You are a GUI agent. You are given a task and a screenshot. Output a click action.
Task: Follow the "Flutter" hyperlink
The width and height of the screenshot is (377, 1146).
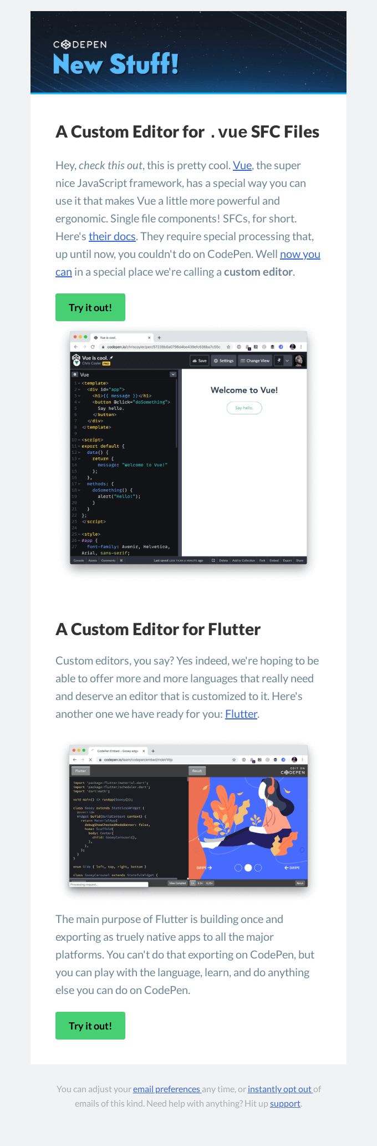(x=241, y=714)
